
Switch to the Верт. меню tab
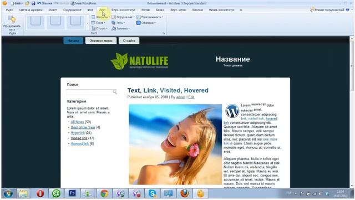point(179,10)
